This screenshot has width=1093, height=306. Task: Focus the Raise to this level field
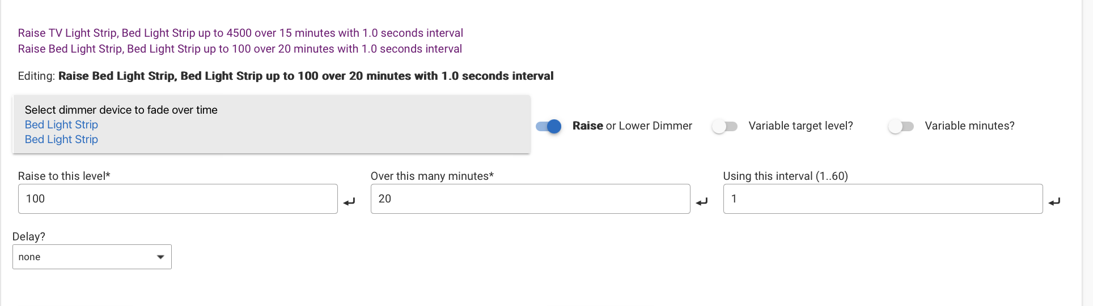tap(177, 199)
